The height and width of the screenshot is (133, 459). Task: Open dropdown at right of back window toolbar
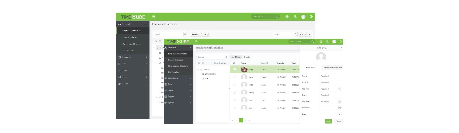click(x=305, y=34)
